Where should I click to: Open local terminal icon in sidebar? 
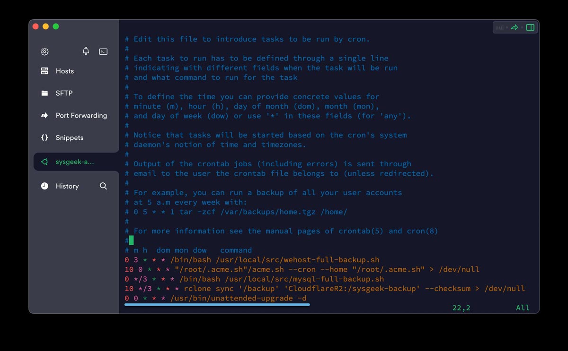103,51
